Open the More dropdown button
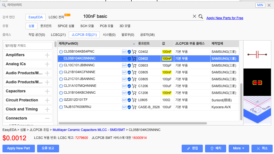The image size is (274, 154). [239, 149]
